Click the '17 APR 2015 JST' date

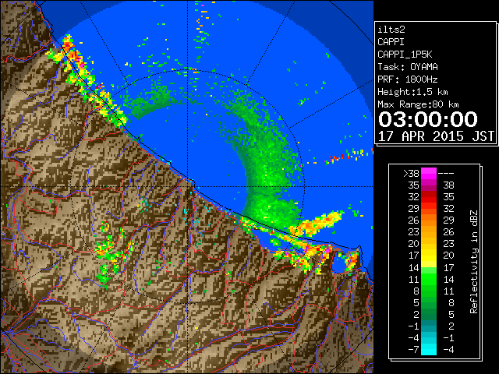point(436,136)
